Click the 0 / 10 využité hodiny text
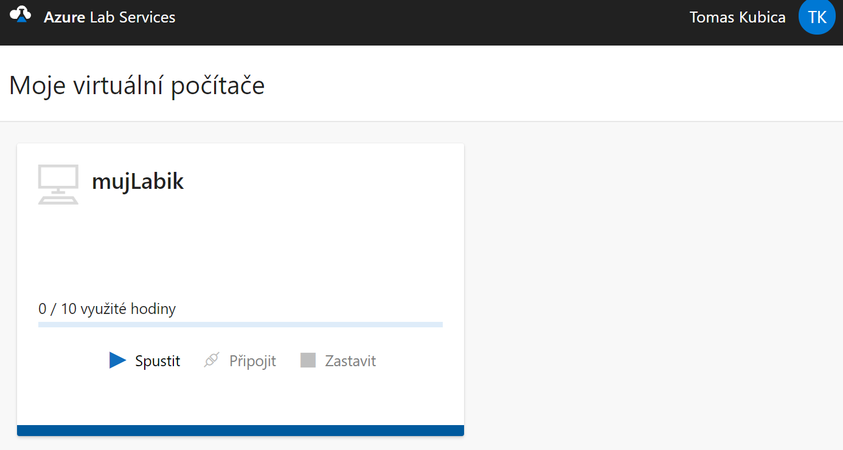Viewport: 843px width, 450px height. (x=107, y=309)
